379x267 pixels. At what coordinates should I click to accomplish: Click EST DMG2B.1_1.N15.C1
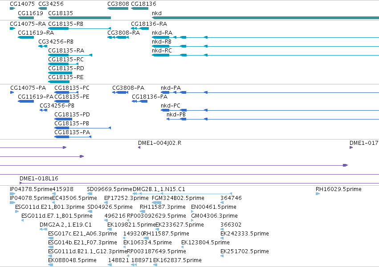[x=159, y=189]
